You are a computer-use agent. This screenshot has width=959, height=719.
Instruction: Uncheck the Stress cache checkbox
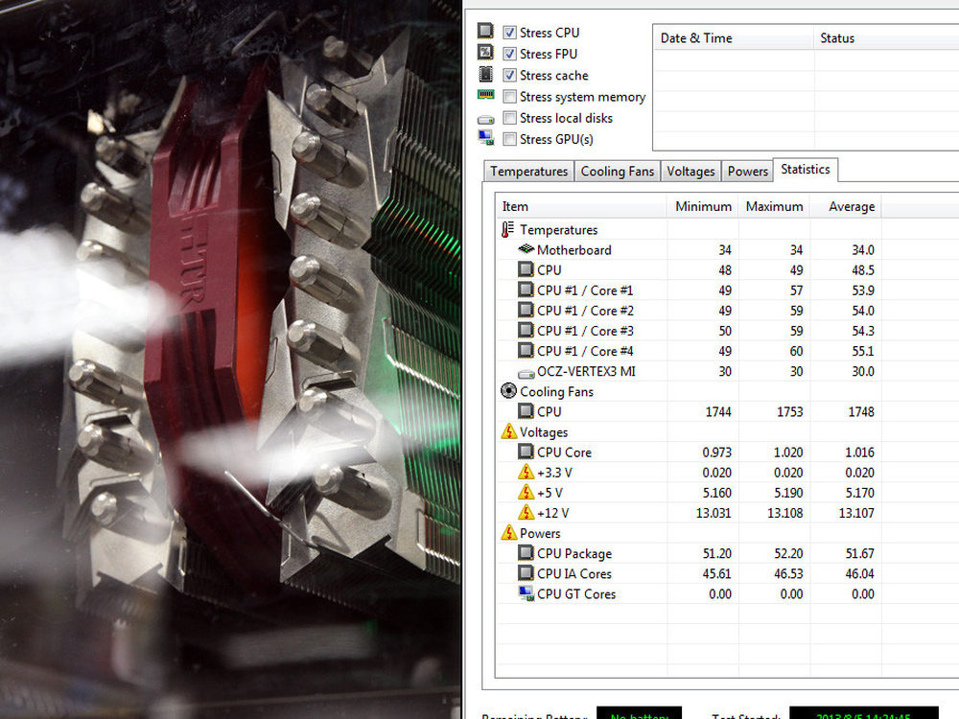(x=509, y=75)
